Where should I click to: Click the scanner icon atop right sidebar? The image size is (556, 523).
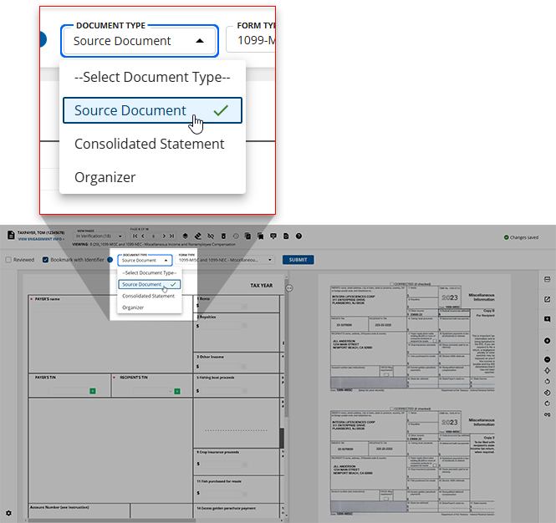point(547,280)
